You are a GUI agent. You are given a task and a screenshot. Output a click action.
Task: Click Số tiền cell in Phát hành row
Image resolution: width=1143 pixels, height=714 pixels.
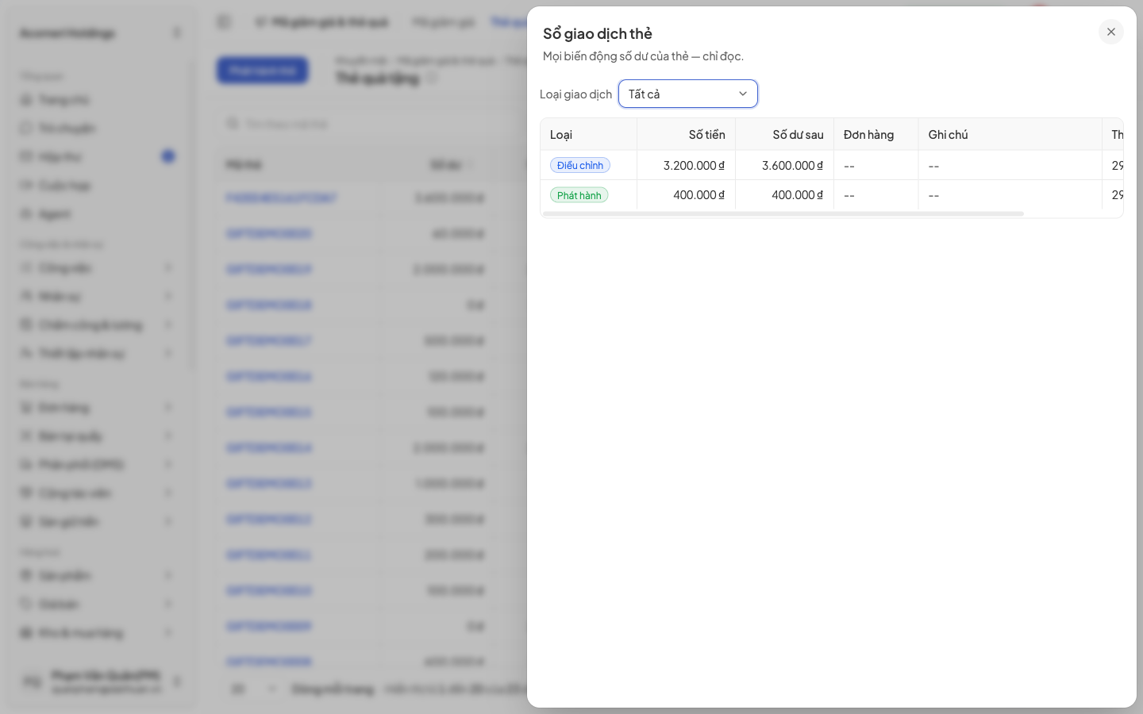[686, 195]
